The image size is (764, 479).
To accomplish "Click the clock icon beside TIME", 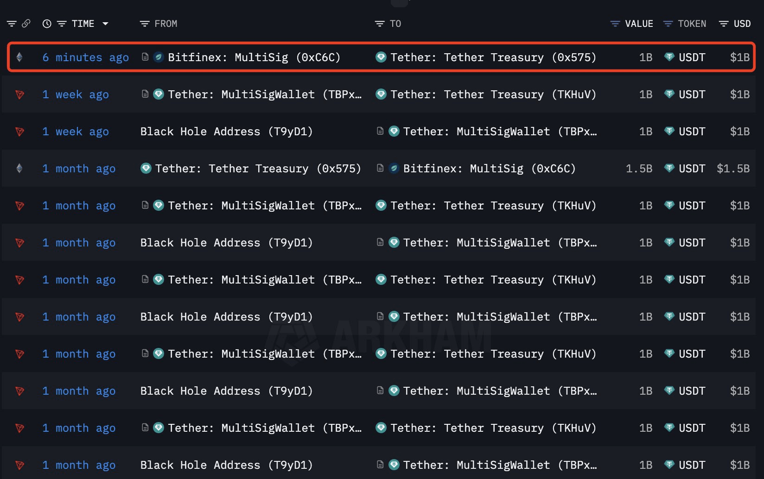I will (x=47, y=24).
